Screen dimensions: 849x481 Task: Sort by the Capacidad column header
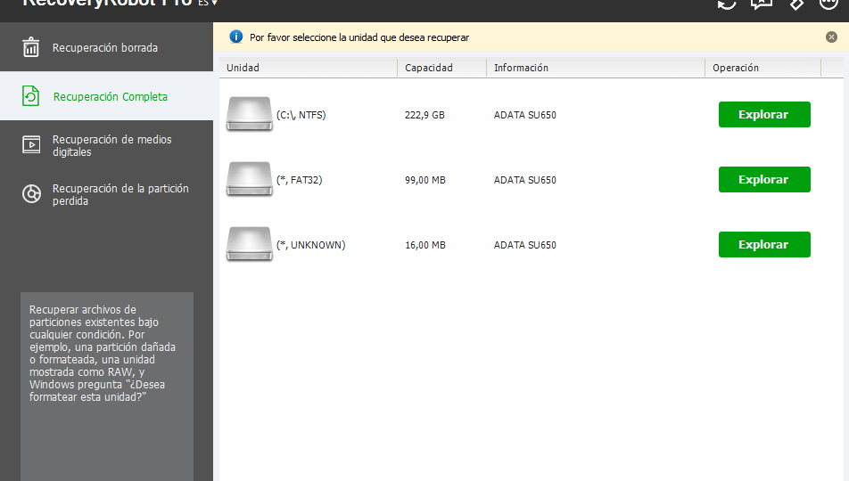point(441,68)
